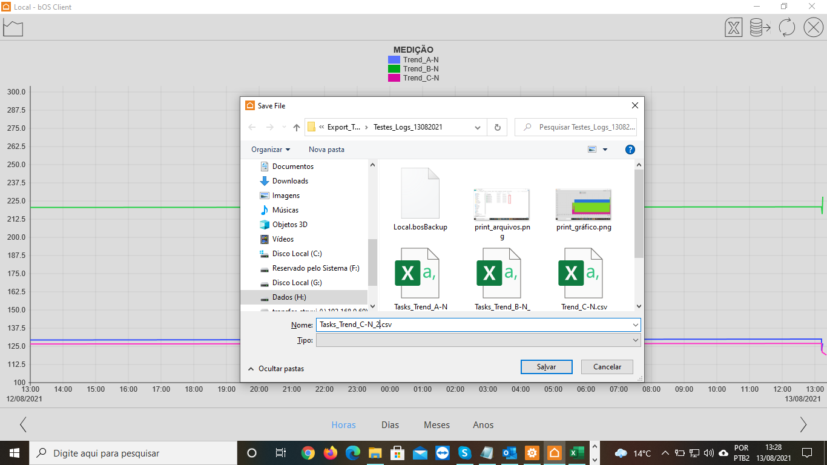827x465 pixels.
Task: Open the Organizar dropdown menu
Action: (271, 150)
